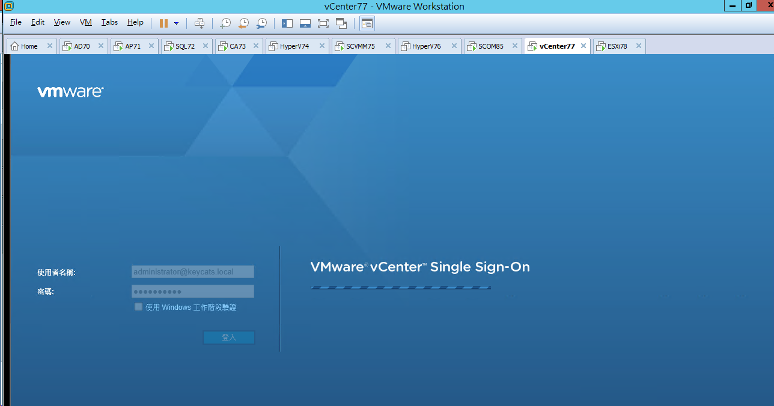Open the power options dropdown arrow
The width and height of the screenshot is (774, 406).
(176, 23)
